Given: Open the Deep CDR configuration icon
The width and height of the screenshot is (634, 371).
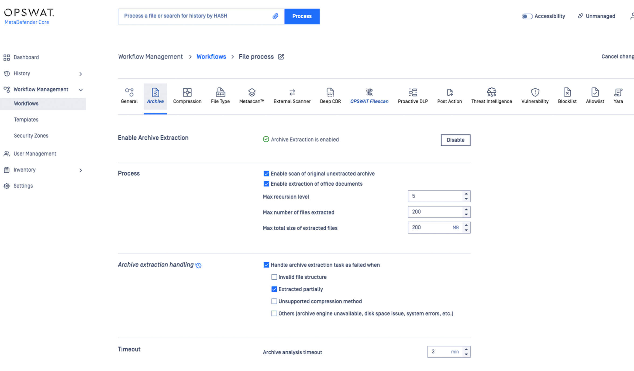Looking at the screenshot, I should (330, 92).
